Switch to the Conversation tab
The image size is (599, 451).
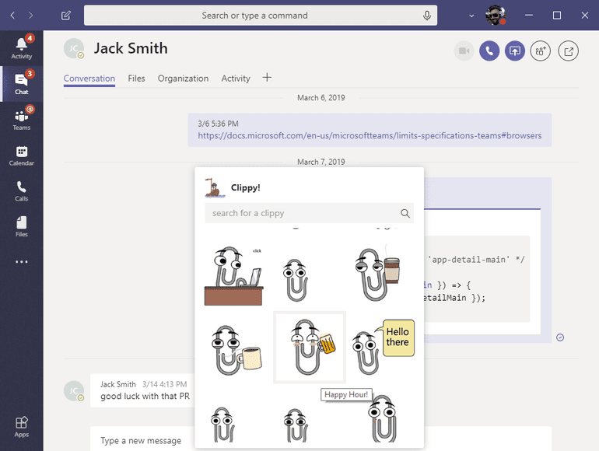coord(89,79)
